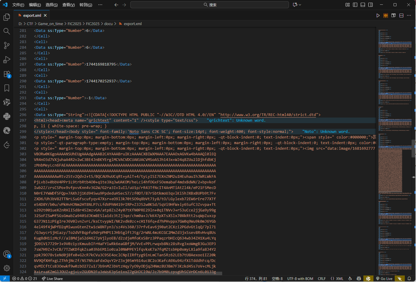Open the Search view in activity bar
The width and height of the screenshot is (416, 282).
pos(6,31)
